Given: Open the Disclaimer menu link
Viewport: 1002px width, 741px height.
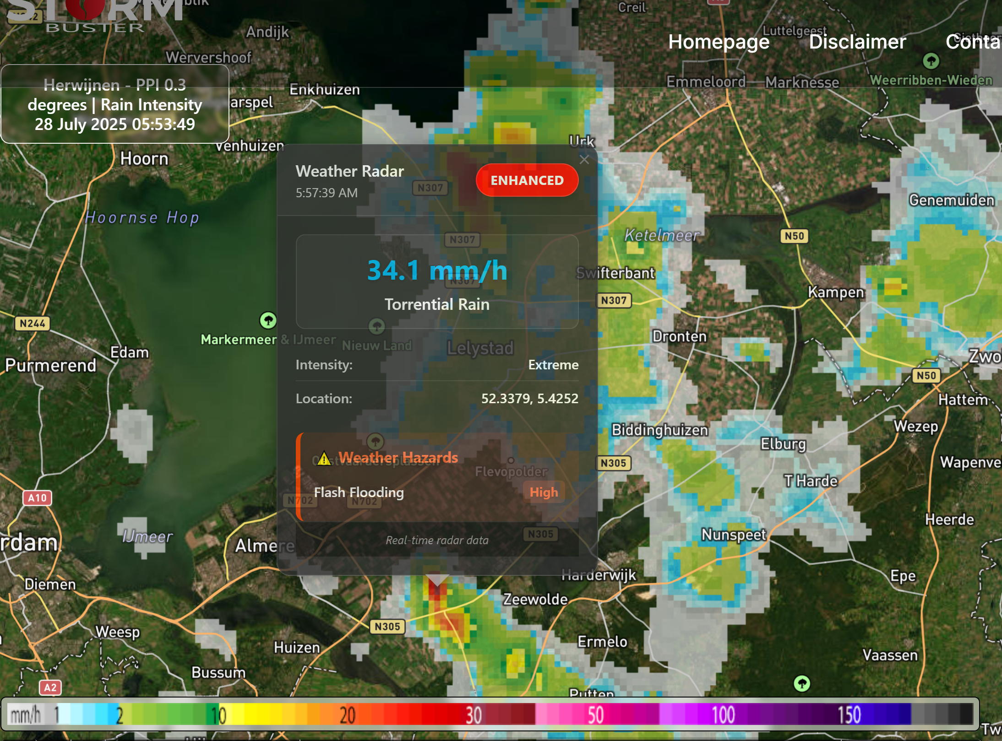Looking at the screenshot, I should (857, 42).
